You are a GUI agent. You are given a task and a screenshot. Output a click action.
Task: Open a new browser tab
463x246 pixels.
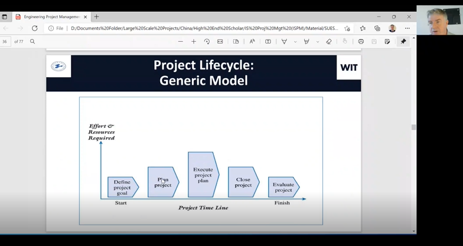point(97,17)
